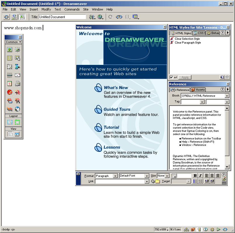Open the Modify menu
235x233 pixels.
[46, 9]
